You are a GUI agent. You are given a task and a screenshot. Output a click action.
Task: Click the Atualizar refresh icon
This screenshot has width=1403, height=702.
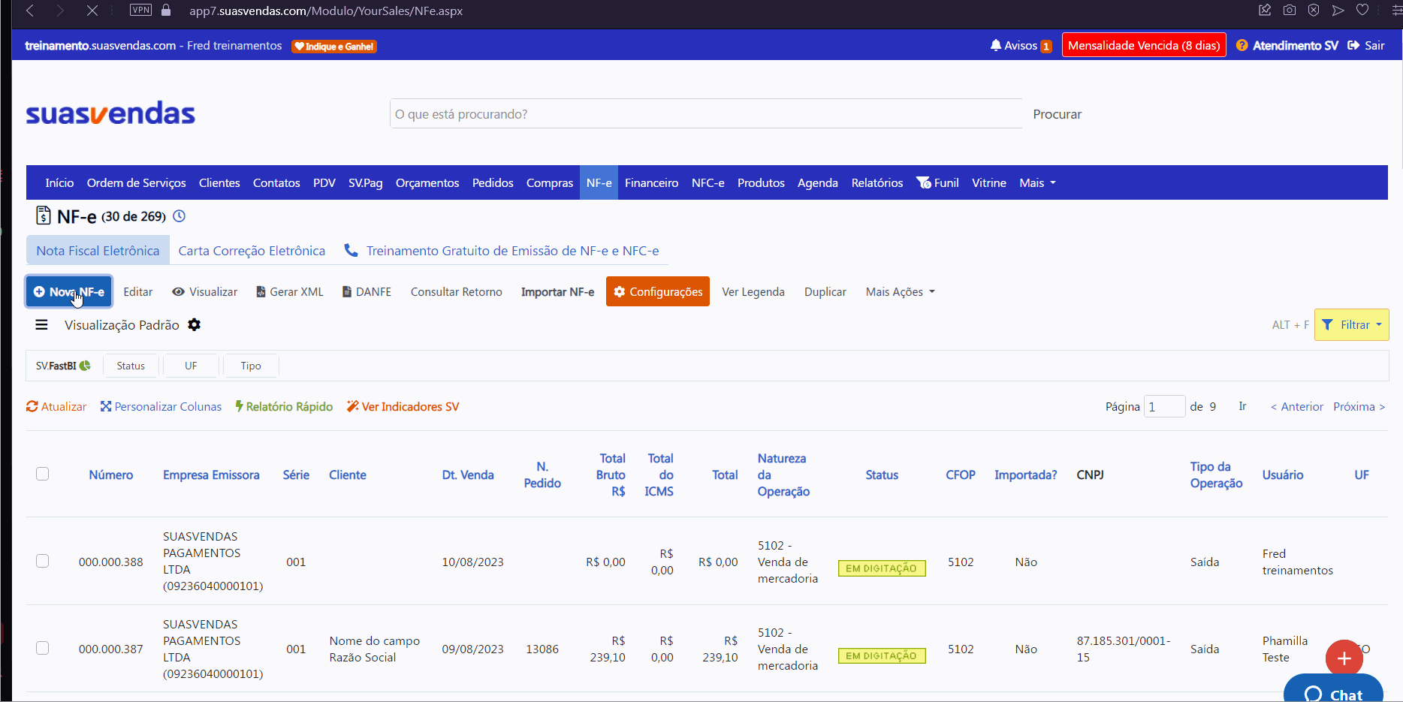coord(32,406)
